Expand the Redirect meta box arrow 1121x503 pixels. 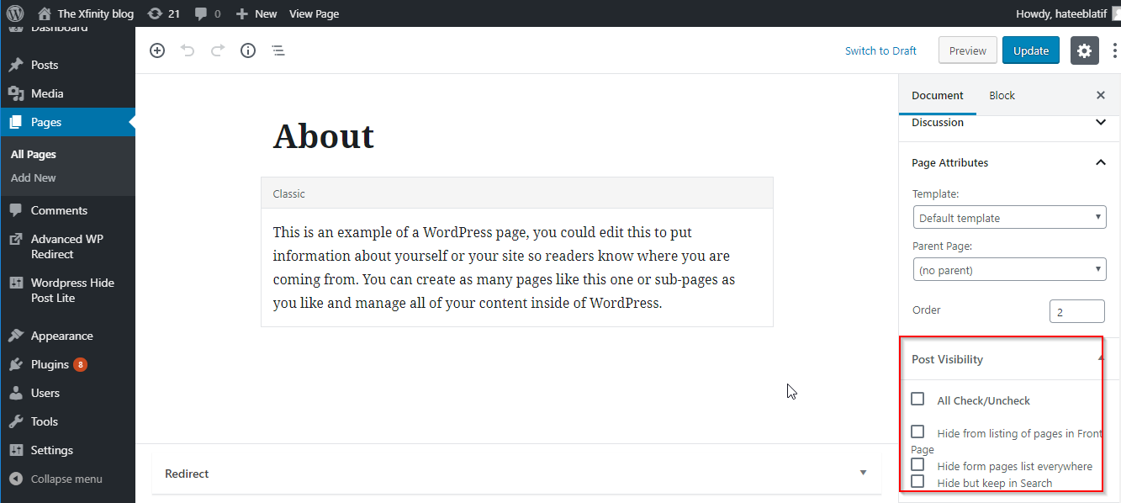[x=863, y=474]
